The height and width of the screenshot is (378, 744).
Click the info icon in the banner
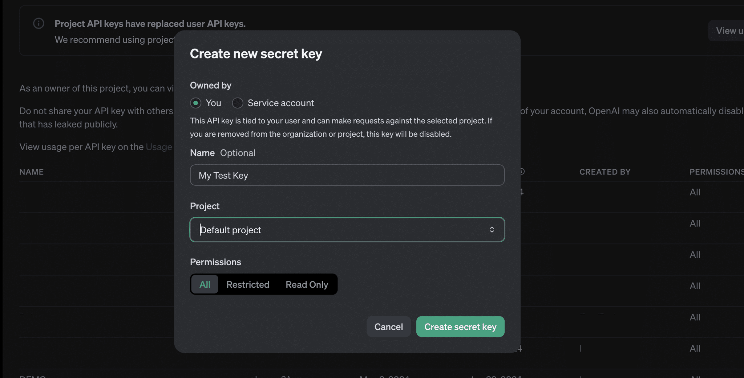[39, 24]
